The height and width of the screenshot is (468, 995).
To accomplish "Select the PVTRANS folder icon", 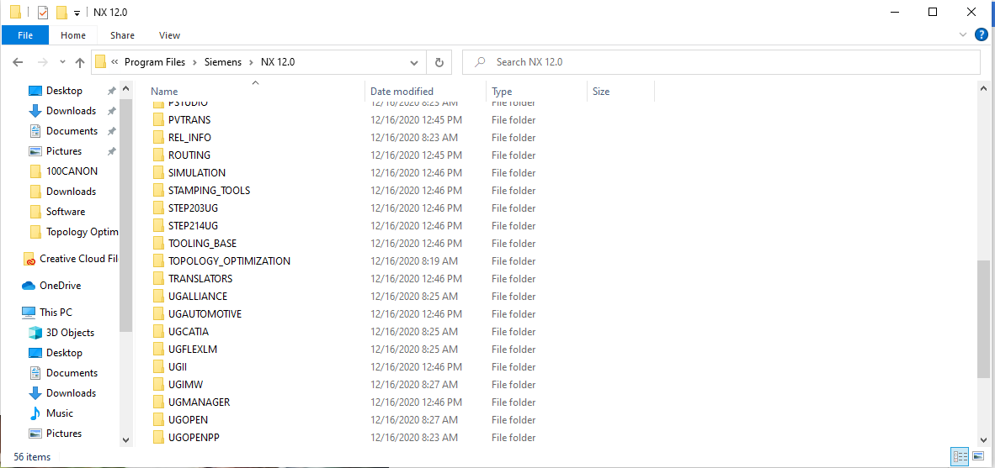I will tap(158, 119).
